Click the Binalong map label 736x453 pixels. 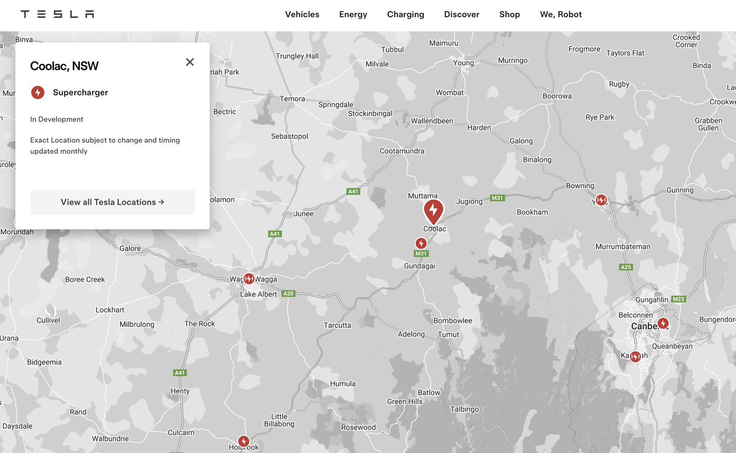537,159
